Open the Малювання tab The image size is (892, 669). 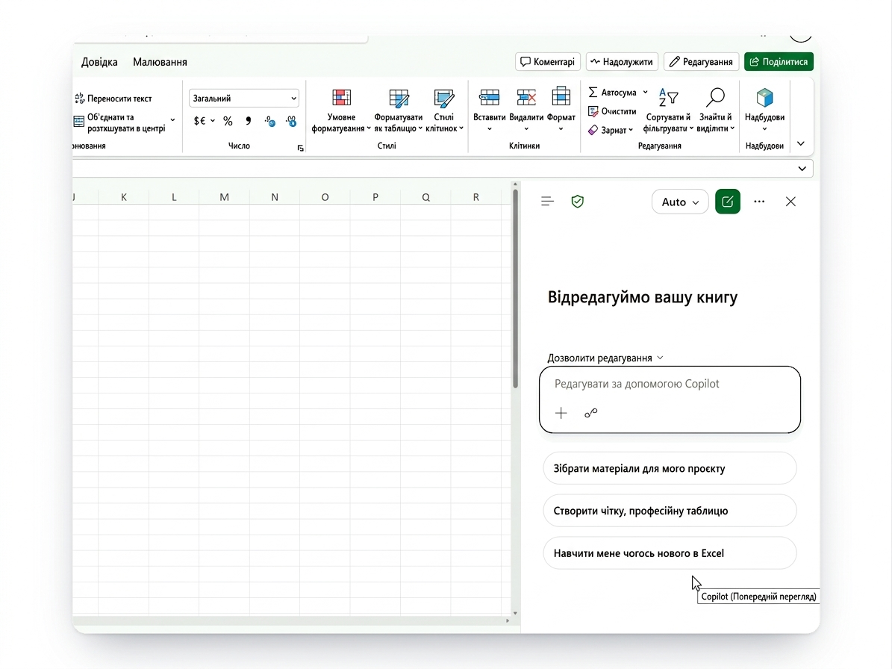point(160,62)
